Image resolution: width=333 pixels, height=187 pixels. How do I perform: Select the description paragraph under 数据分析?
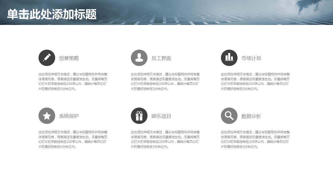255,139
